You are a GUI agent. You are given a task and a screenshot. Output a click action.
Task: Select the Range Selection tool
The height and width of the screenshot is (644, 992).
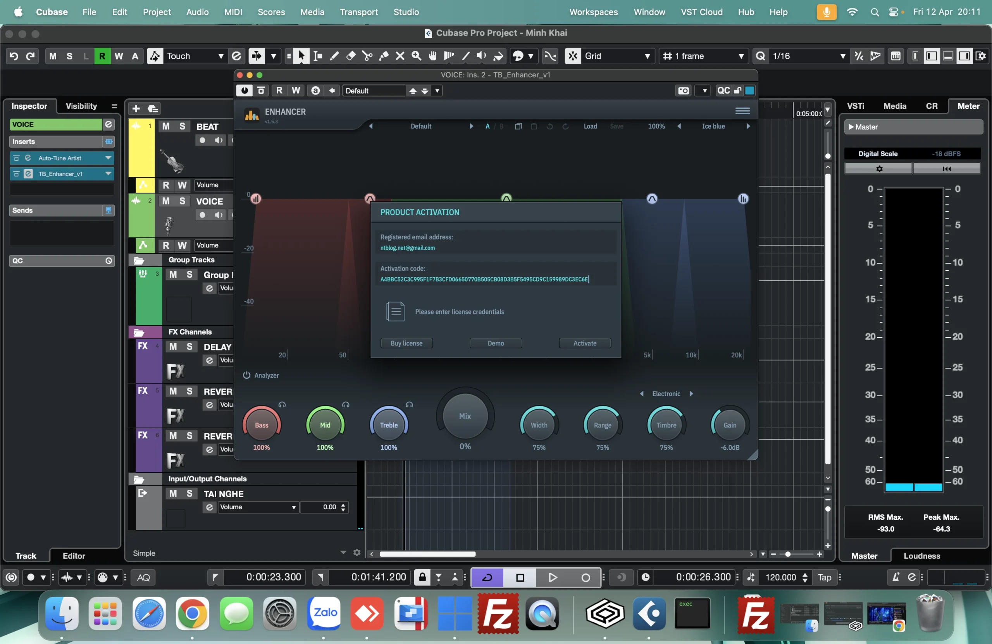pyautogui.click(x=318, y=56)
